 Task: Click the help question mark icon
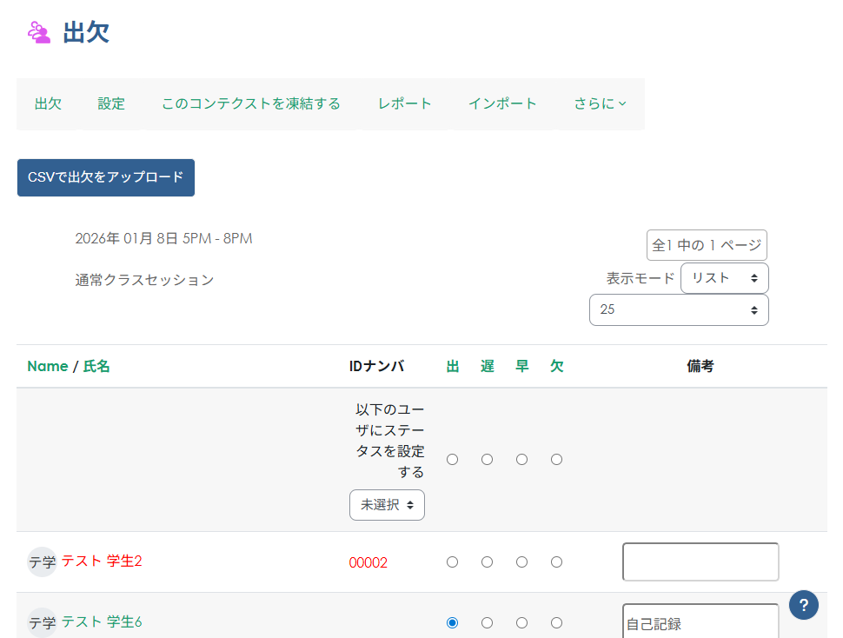pyautogui.click(x=804, y=605)
